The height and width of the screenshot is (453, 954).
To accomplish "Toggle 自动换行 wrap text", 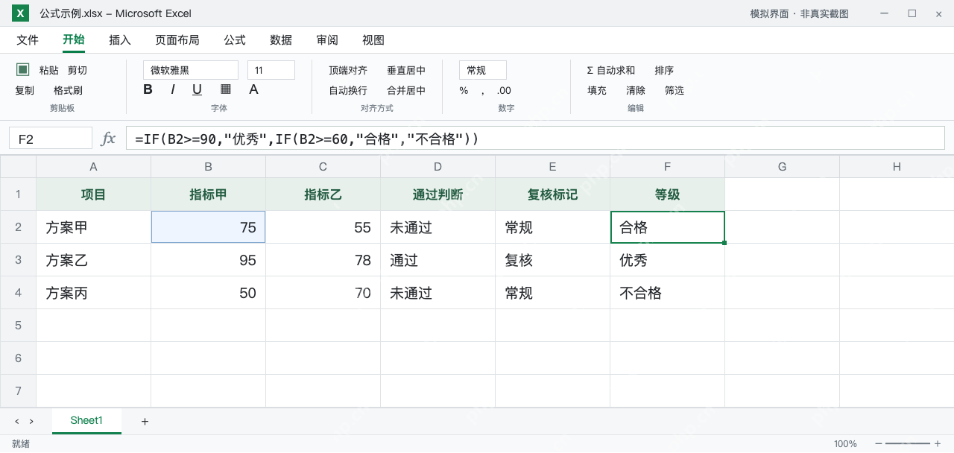I will (348, 91).
